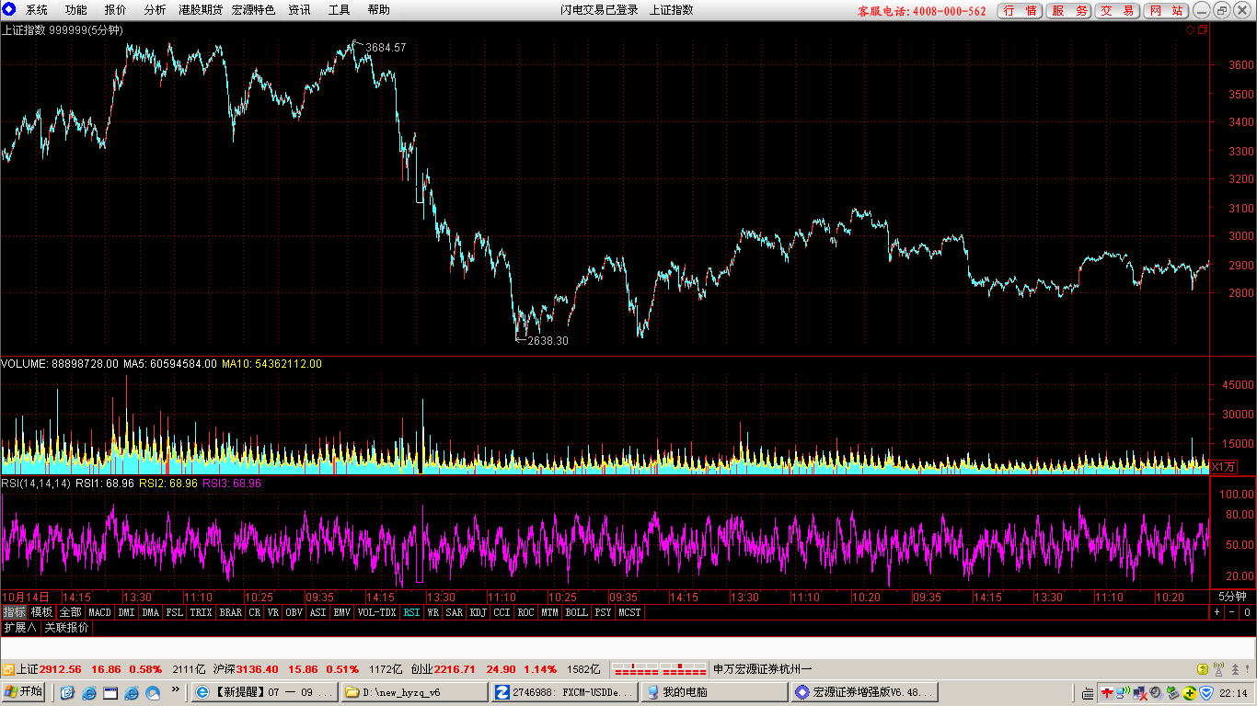Viewport: 1257px width, 706px height.
Task: Click the plus button to zoom in chart
Action: coord(1217,611)
